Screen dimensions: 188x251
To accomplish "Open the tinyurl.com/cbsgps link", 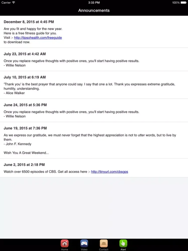I will point(110,172).
